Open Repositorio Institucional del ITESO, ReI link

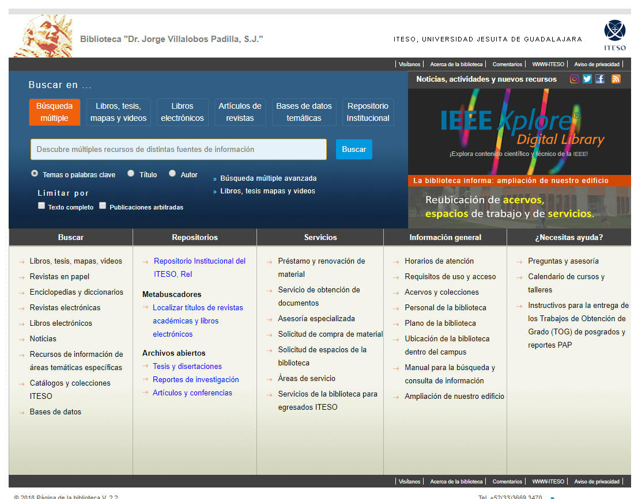200,268
